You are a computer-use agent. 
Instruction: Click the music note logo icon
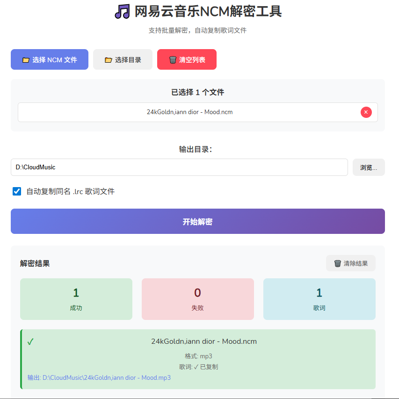[123, 11]
